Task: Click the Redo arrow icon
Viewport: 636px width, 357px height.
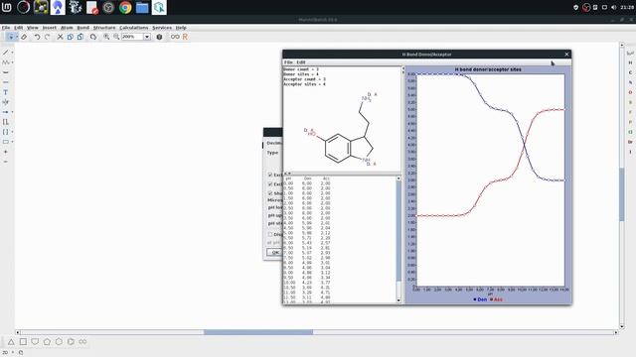Action: click(47, 37)
